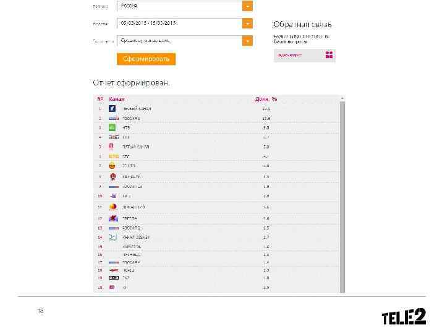This screenshot has height=334, width=445.
Task: Click the Первый канал logo icon
Action: tap(112, 109)
